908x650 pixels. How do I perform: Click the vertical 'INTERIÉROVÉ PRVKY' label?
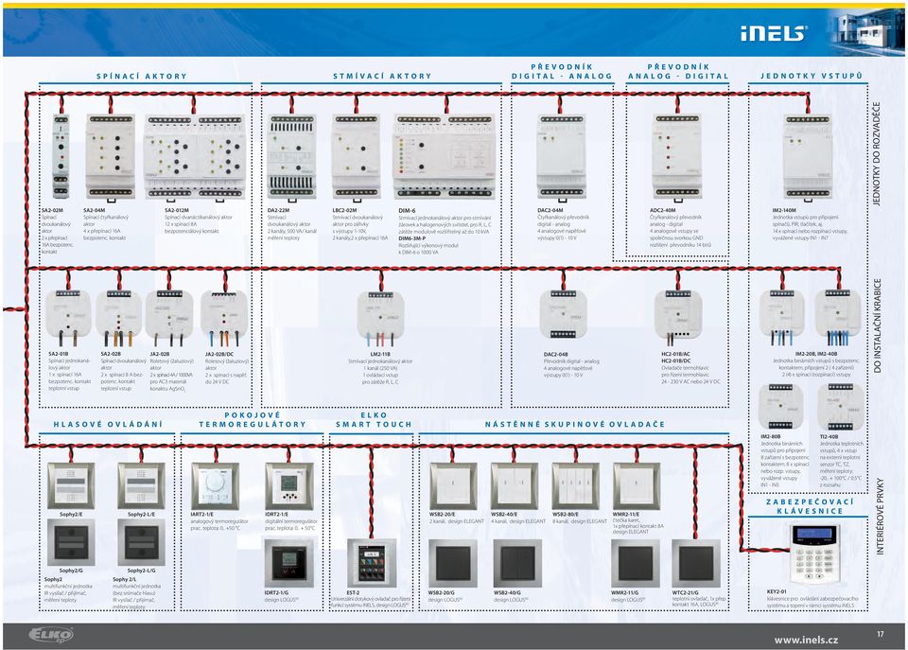click(x=880, y=517)
